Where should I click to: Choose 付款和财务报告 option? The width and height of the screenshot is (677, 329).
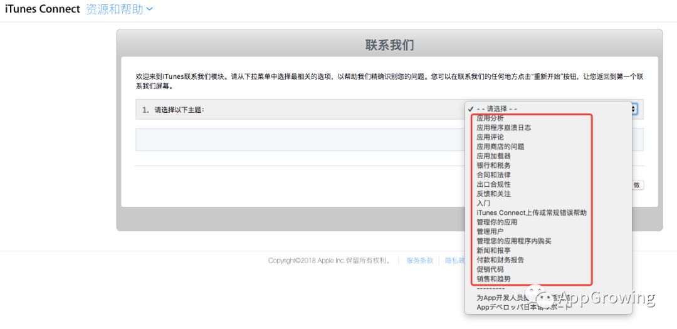548,260
